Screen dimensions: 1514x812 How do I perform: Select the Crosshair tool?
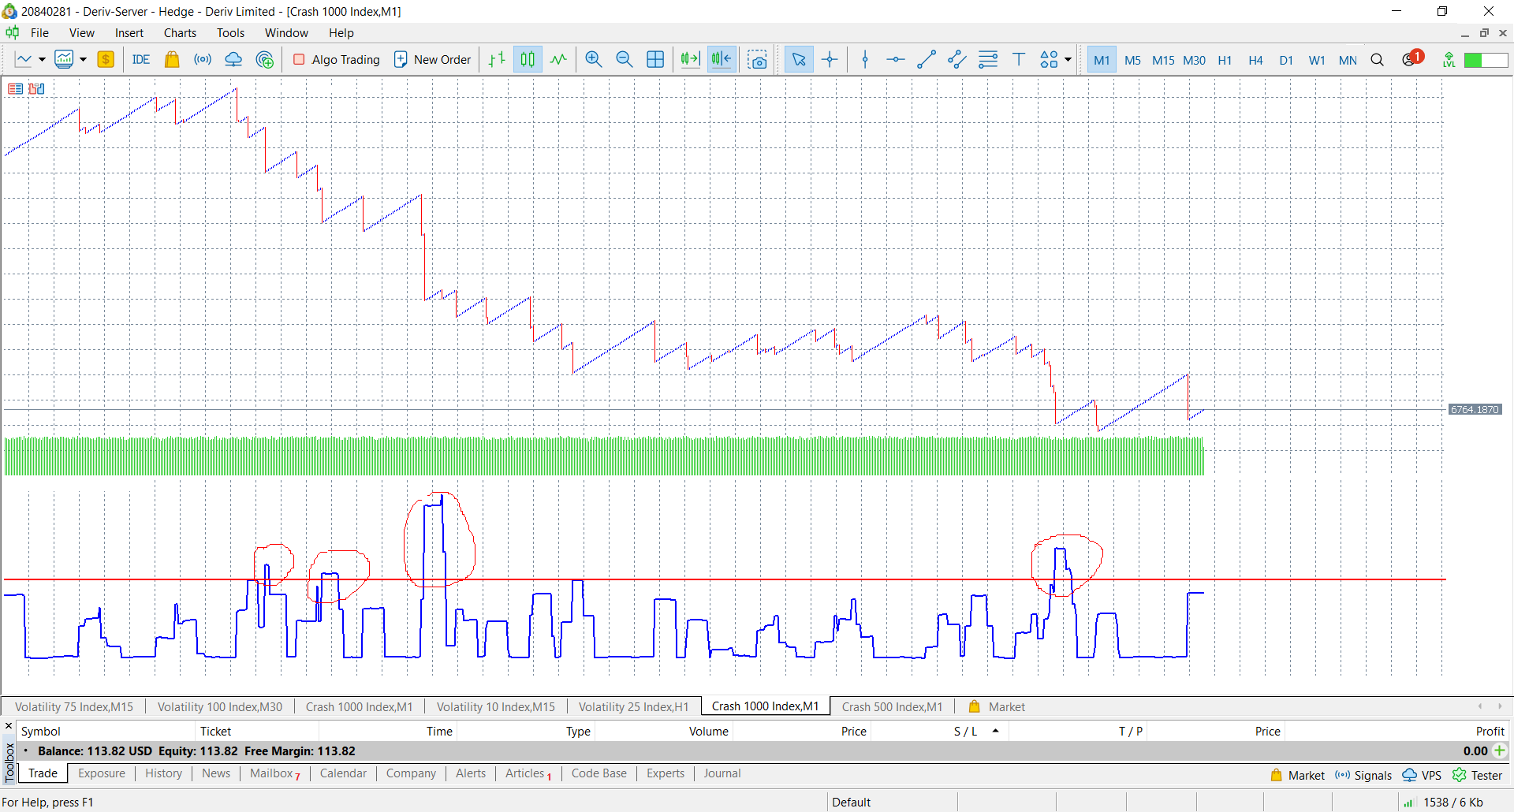tap(830, 60)
